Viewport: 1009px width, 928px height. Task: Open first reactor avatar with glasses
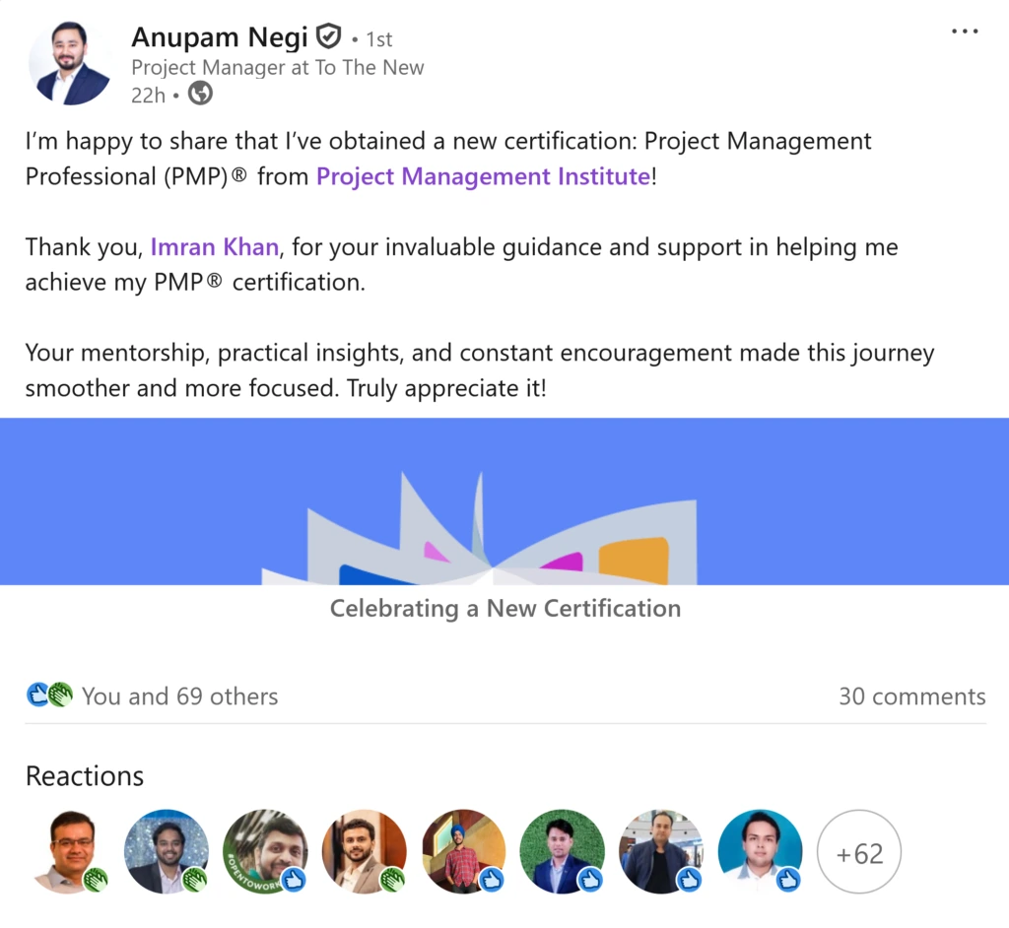(69, 851)
